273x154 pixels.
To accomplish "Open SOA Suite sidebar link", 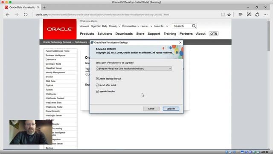I will [x=50, y=81].
